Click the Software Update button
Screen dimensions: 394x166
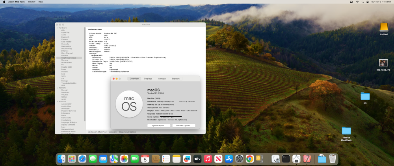coord(184,125)
